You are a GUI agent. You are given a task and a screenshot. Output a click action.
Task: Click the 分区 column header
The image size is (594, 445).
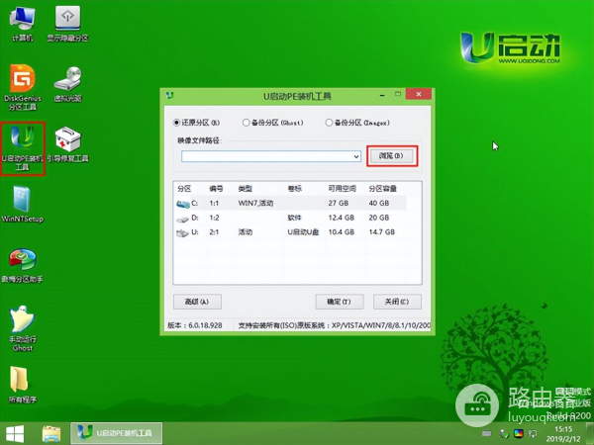[184, 189]
